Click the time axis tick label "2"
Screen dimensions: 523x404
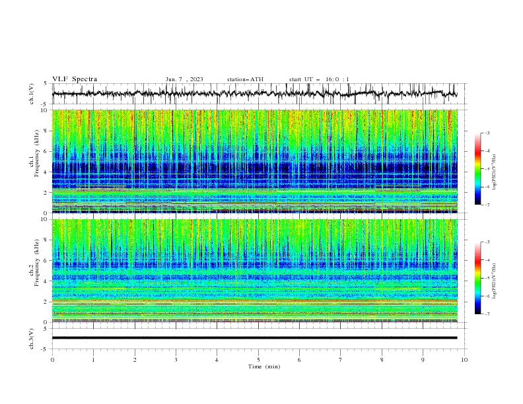135,360
